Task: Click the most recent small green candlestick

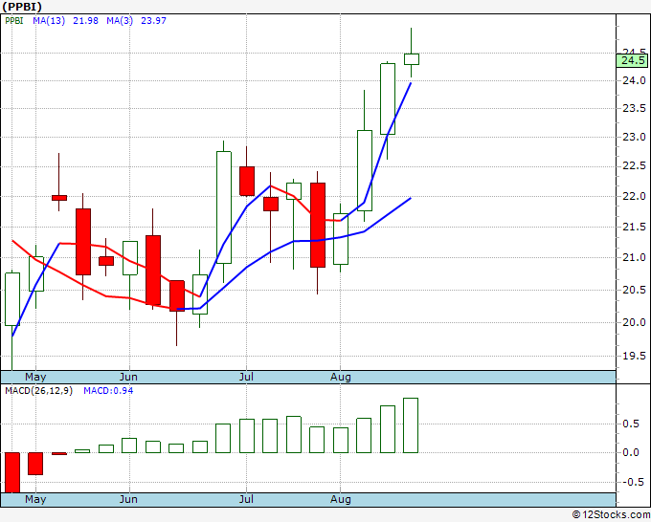Action: (x=412, y=59)
